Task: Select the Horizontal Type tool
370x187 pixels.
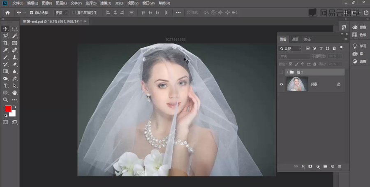Action: coord(5,86)
